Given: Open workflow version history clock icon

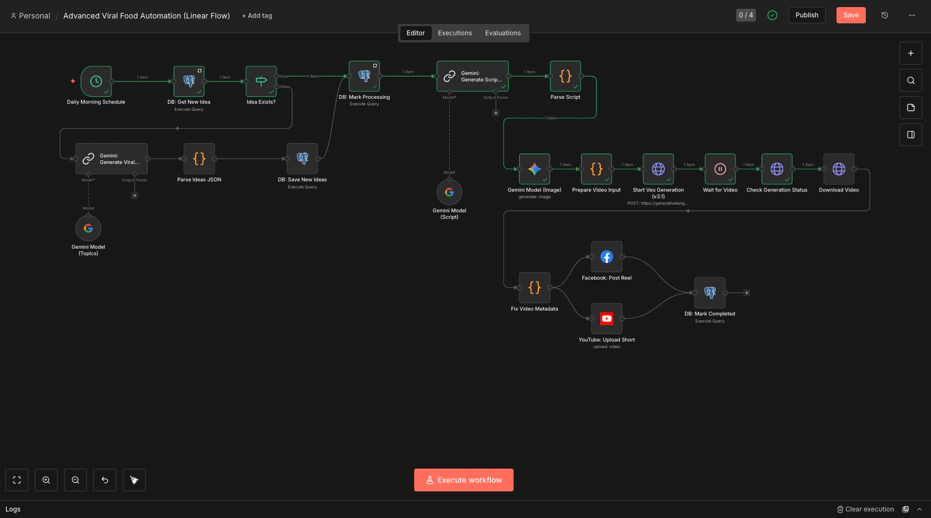Looking at the screenshot, I should coord(885,15).
